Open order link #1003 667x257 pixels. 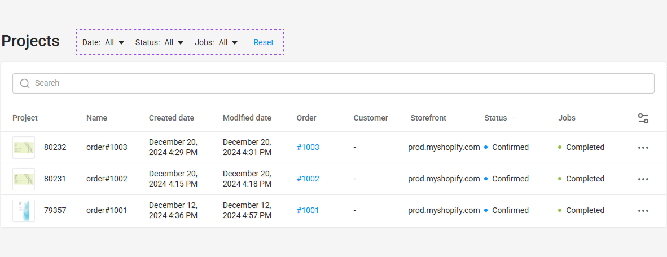(x=308, y=148)
